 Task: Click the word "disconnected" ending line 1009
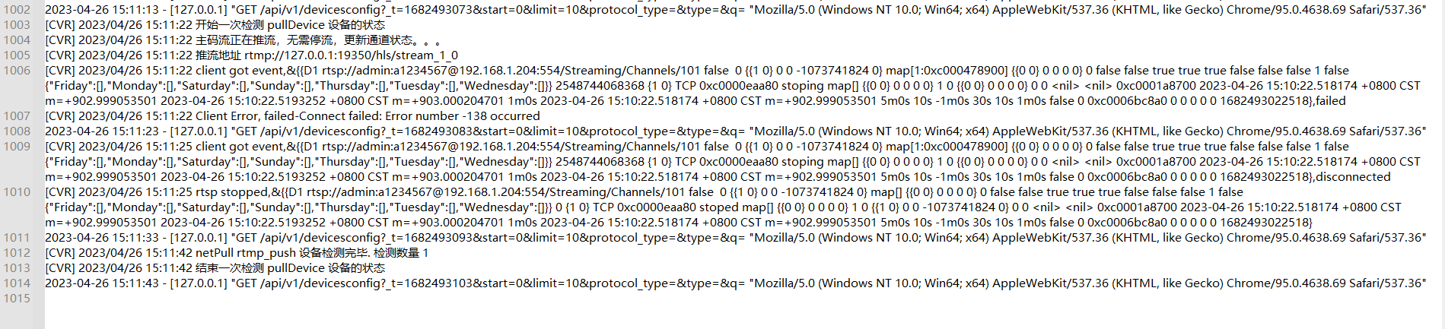1353,177
